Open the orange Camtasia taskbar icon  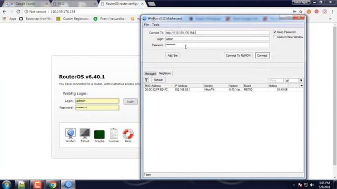pyautogui.click(x=37, y=184)
